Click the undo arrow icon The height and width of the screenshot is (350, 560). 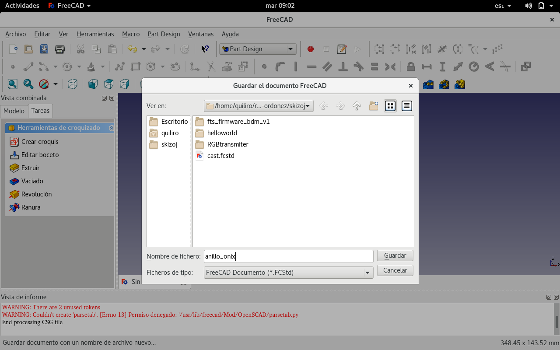tap(132, 49)
